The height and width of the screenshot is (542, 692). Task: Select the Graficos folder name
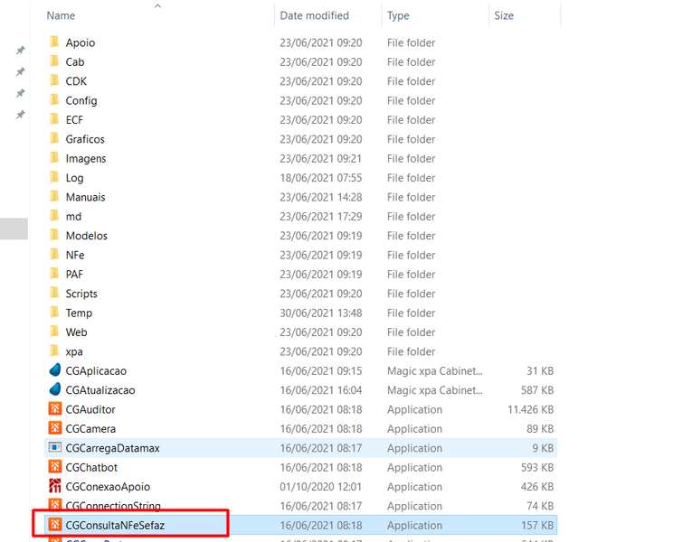click(85, 139)
